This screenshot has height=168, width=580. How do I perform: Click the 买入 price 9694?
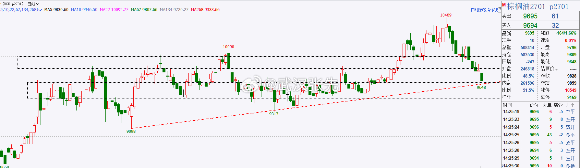(x=530, y=26)
